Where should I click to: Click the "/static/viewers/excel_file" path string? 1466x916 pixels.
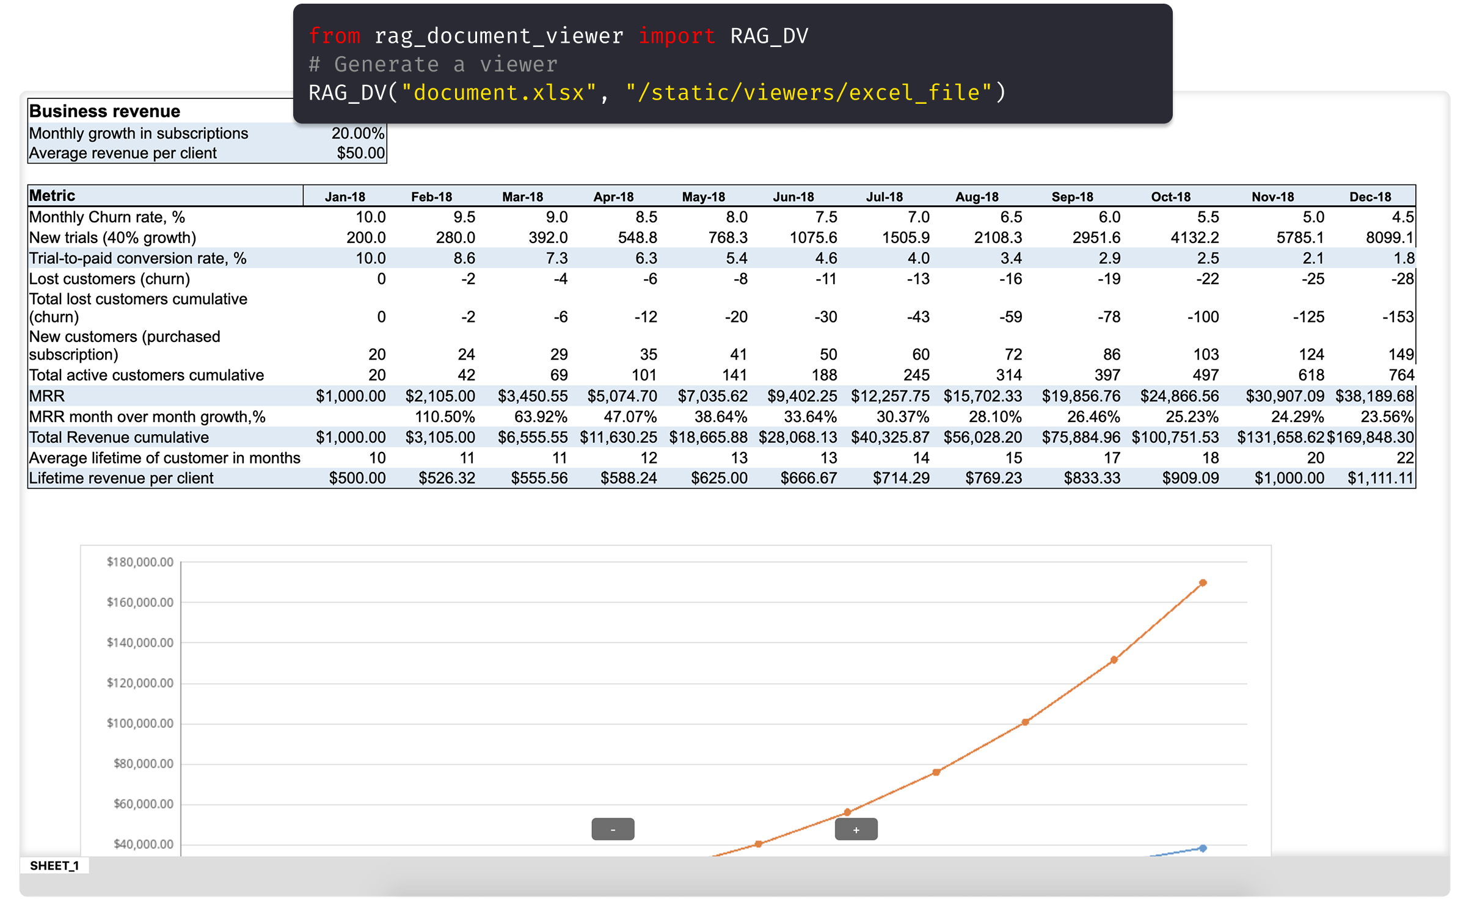pyautogui.click(x=809, y=93)
